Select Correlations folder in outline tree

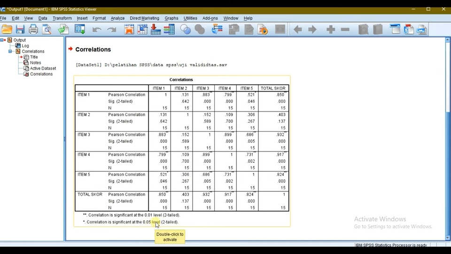tap(33, 51)
